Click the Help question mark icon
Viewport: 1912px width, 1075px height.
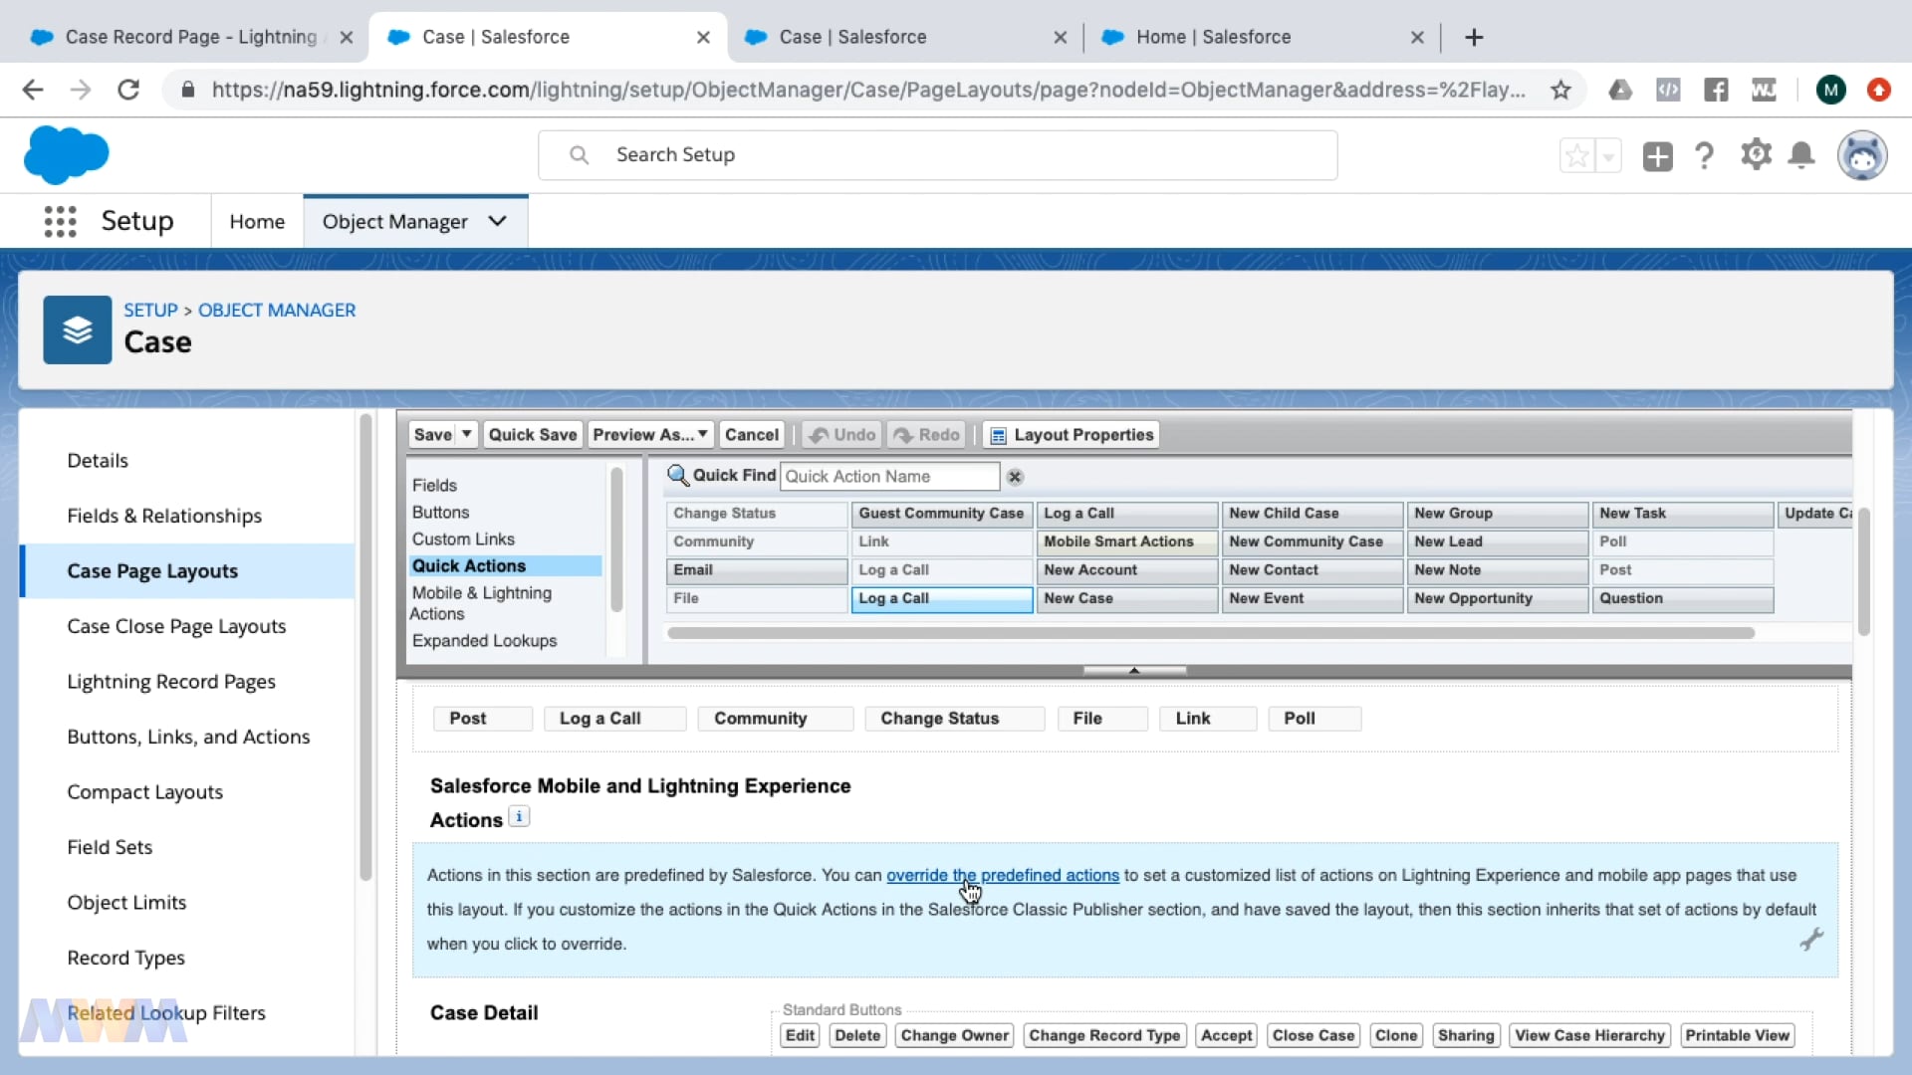1704,155
